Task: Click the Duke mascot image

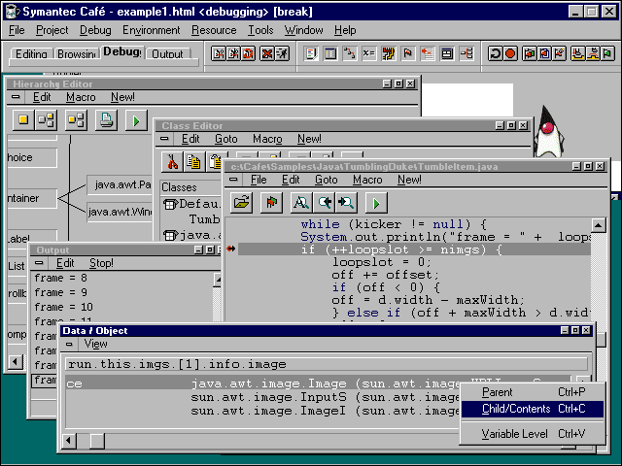Action: tap(548, 132)
